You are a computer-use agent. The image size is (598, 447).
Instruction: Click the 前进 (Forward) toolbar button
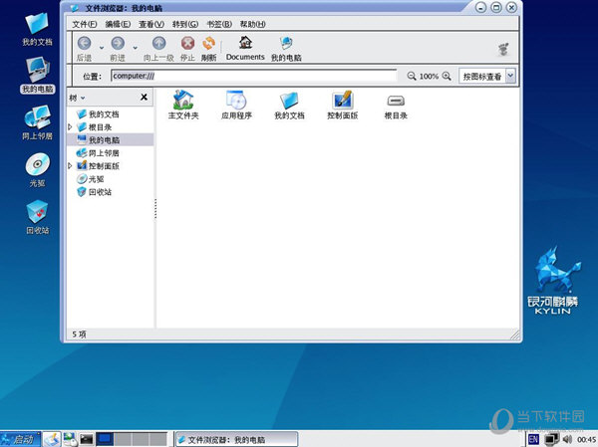[118, 49]
